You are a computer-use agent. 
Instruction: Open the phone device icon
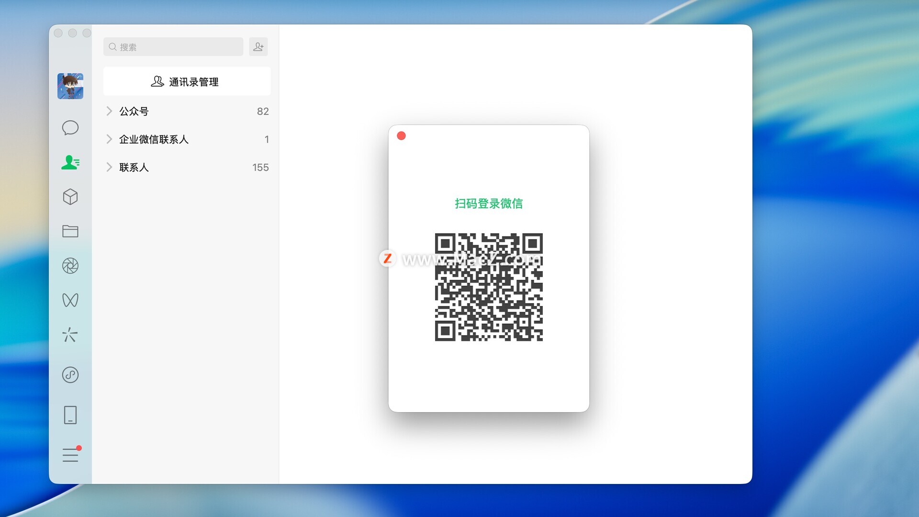click(70, 415)
